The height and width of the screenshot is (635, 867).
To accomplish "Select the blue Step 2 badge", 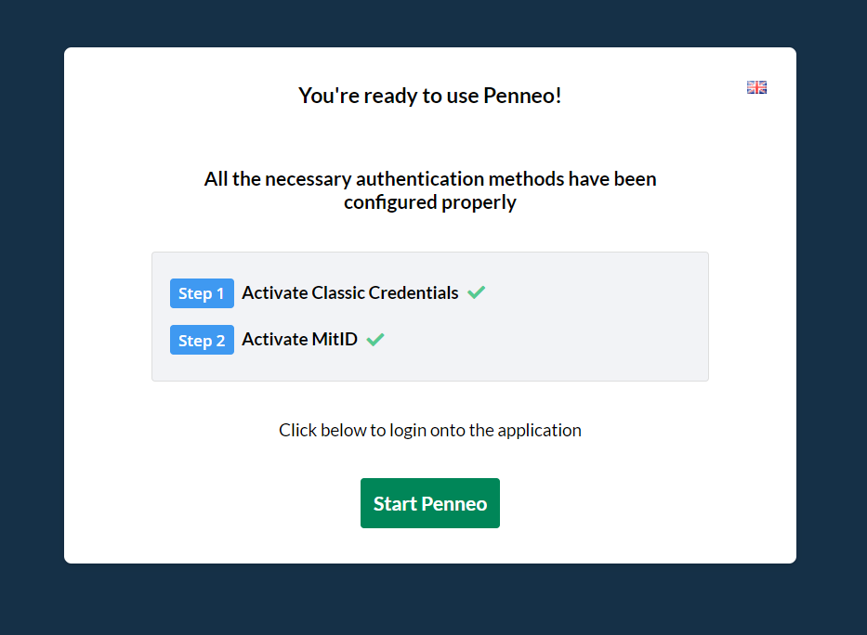I will 202,340.
